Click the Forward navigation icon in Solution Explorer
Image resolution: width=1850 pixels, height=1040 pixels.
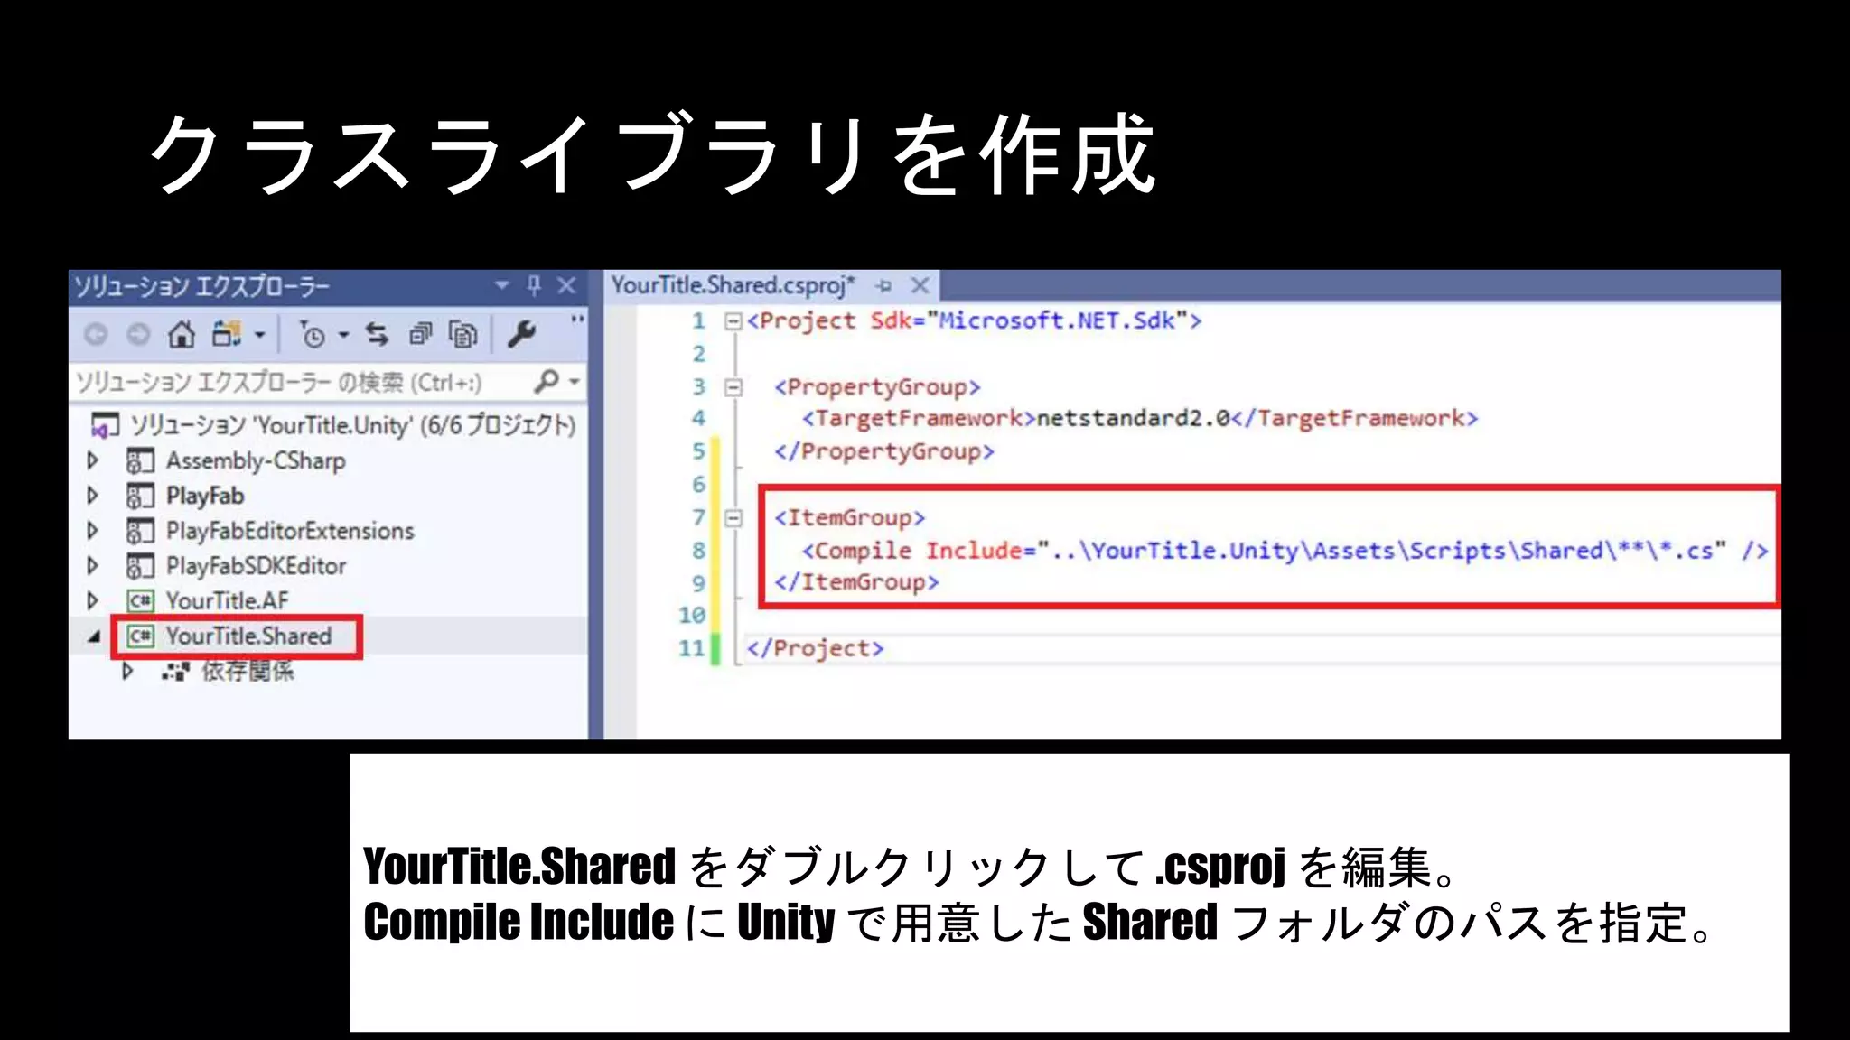pos(138,335)
